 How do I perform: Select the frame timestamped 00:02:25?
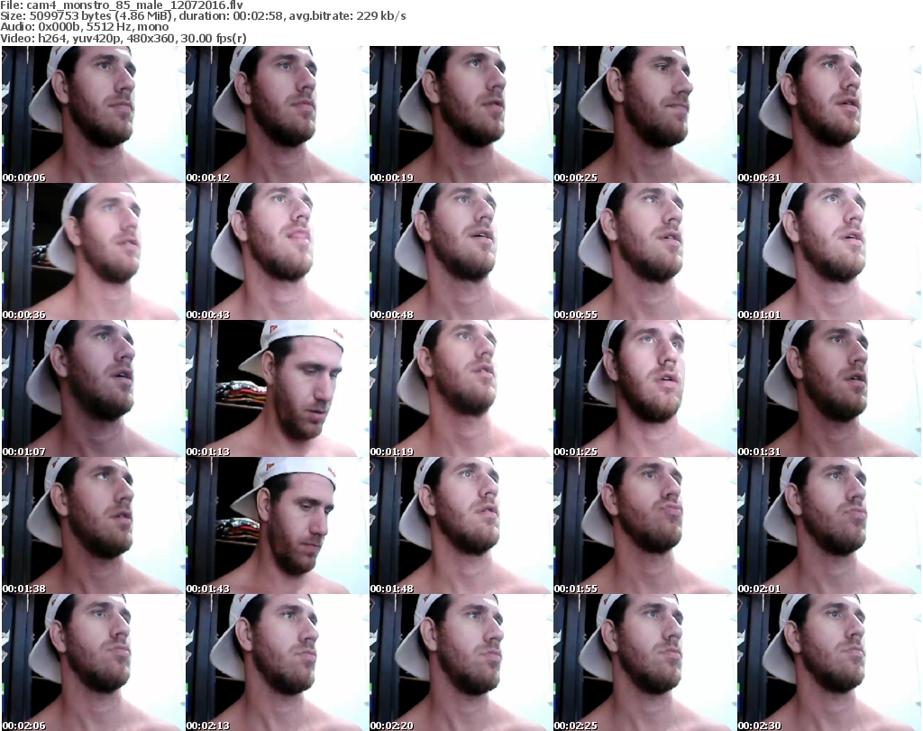click(x=644, y=662)
